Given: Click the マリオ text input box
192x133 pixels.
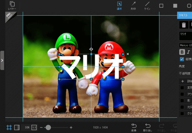Looking at the screenshot, I should tap(186, 36).
